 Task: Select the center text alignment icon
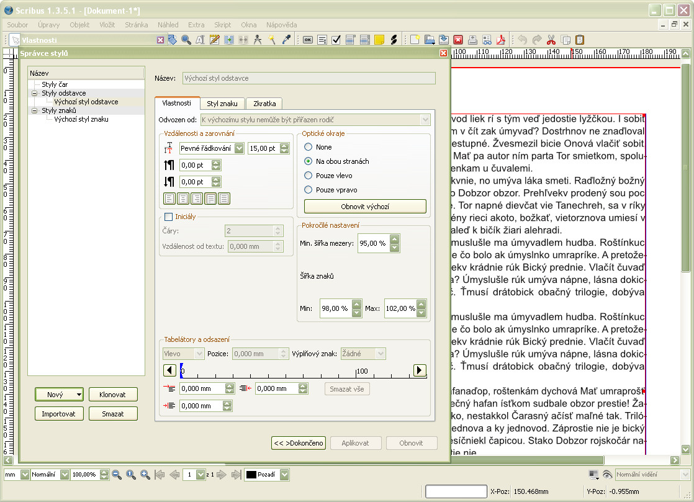pyautogui.click(x=183, y=199)
